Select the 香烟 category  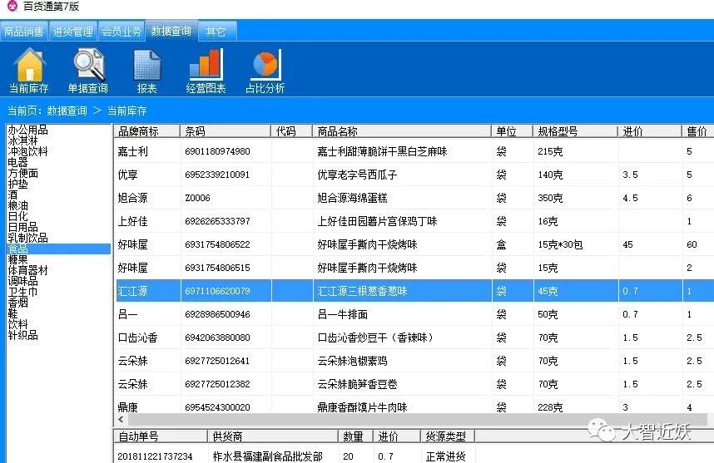17,303
